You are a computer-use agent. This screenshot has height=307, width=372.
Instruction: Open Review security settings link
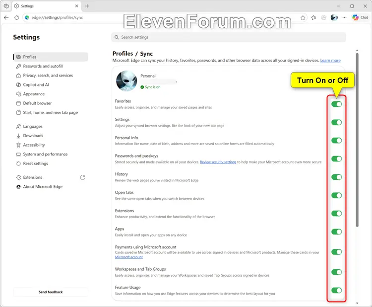click(x=218, y=162)
